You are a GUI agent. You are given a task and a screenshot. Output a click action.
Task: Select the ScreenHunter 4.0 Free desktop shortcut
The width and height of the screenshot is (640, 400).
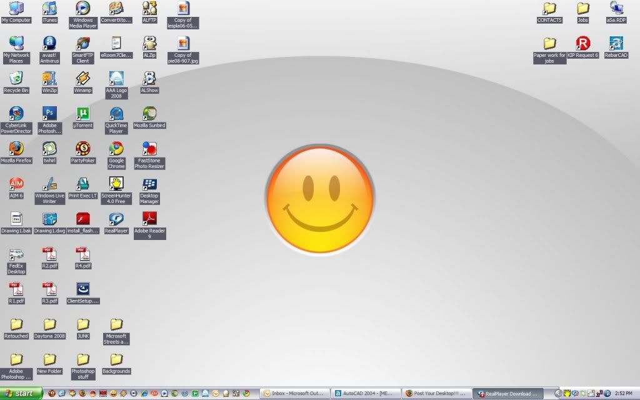(x=116, y=191)
